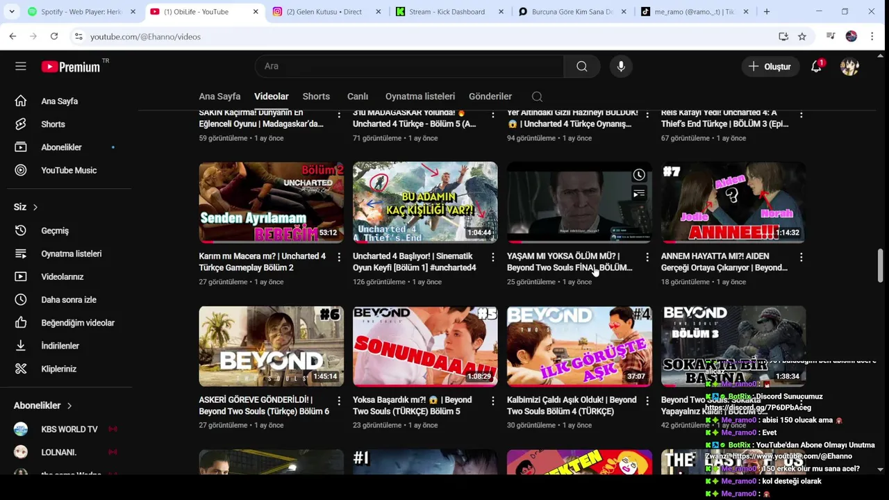Screen dimensions: 889x500
Task: Open sidebar Oynatma listeleri
Action: tap(66, 253)
